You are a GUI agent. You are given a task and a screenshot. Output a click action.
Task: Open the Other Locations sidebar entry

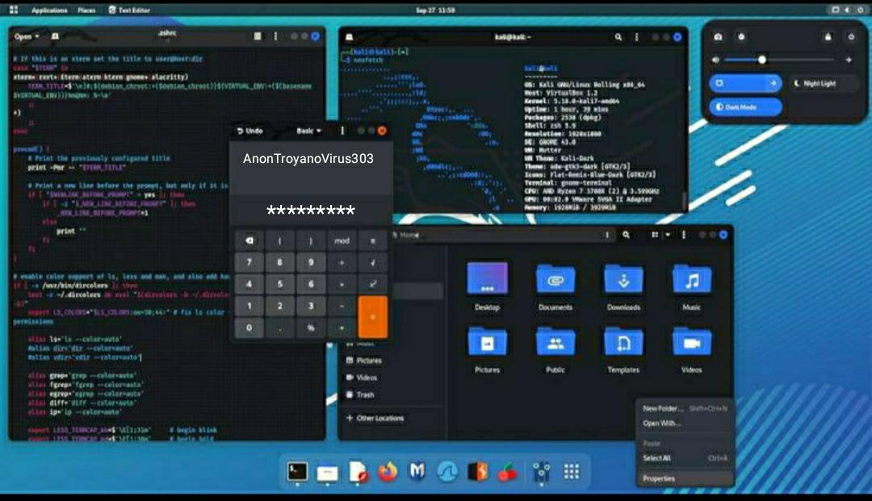coord(375,418)
